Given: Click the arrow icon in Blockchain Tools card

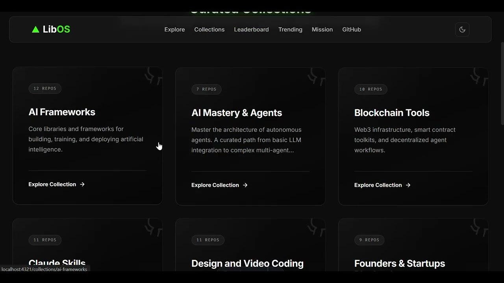Looking at the screenshot, I should tap(408, 185).
